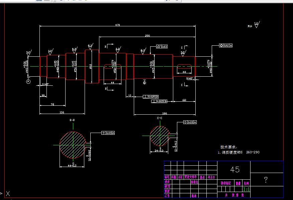The image size is (293, 200).
Task: Select the 34-0.3 dimension under C-C section
Action: point(159,150)
